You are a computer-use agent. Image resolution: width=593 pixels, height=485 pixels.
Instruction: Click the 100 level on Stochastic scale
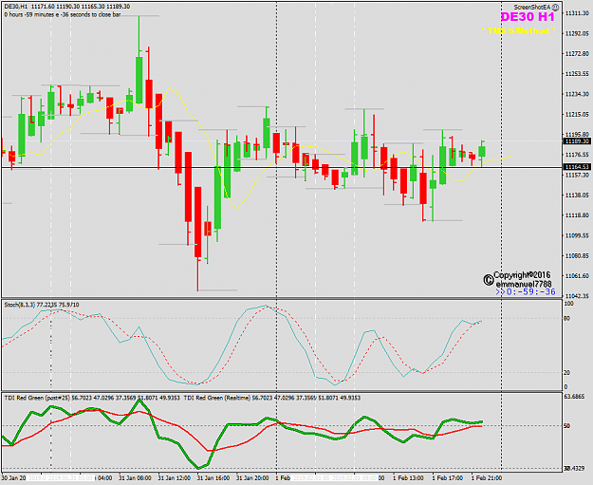tap(568, 304)
